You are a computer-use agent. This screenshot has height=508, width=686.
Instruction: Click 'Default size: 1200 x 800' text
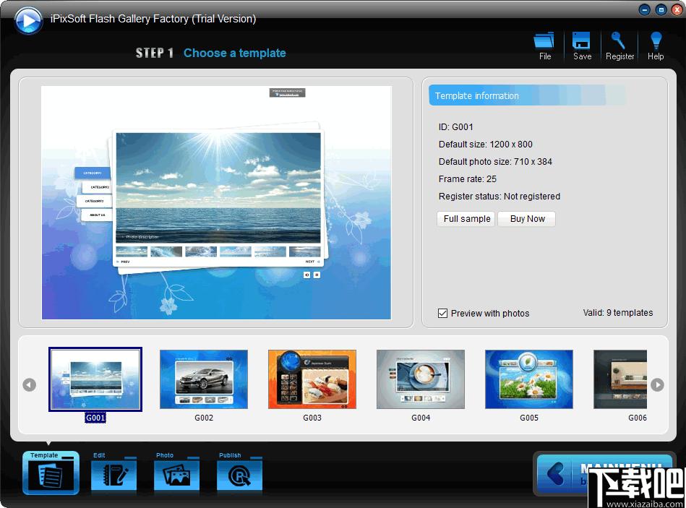tap(486, 145)
